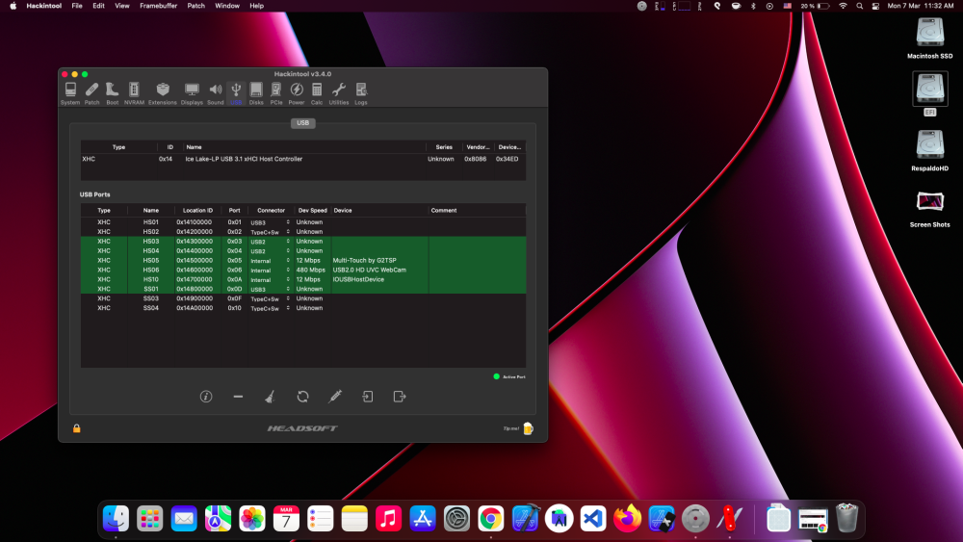This screenshot has width=963, height=542.
Task: Select the RespaldoHD drive on desktop
Action: tap(930, 151)
